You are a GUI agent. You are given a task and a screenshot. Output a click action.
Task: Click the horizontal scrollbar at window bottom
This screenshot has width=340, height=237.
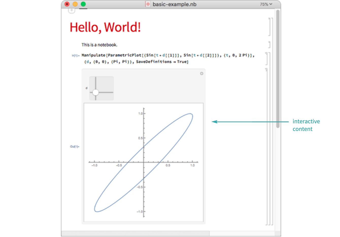(135, 233)
